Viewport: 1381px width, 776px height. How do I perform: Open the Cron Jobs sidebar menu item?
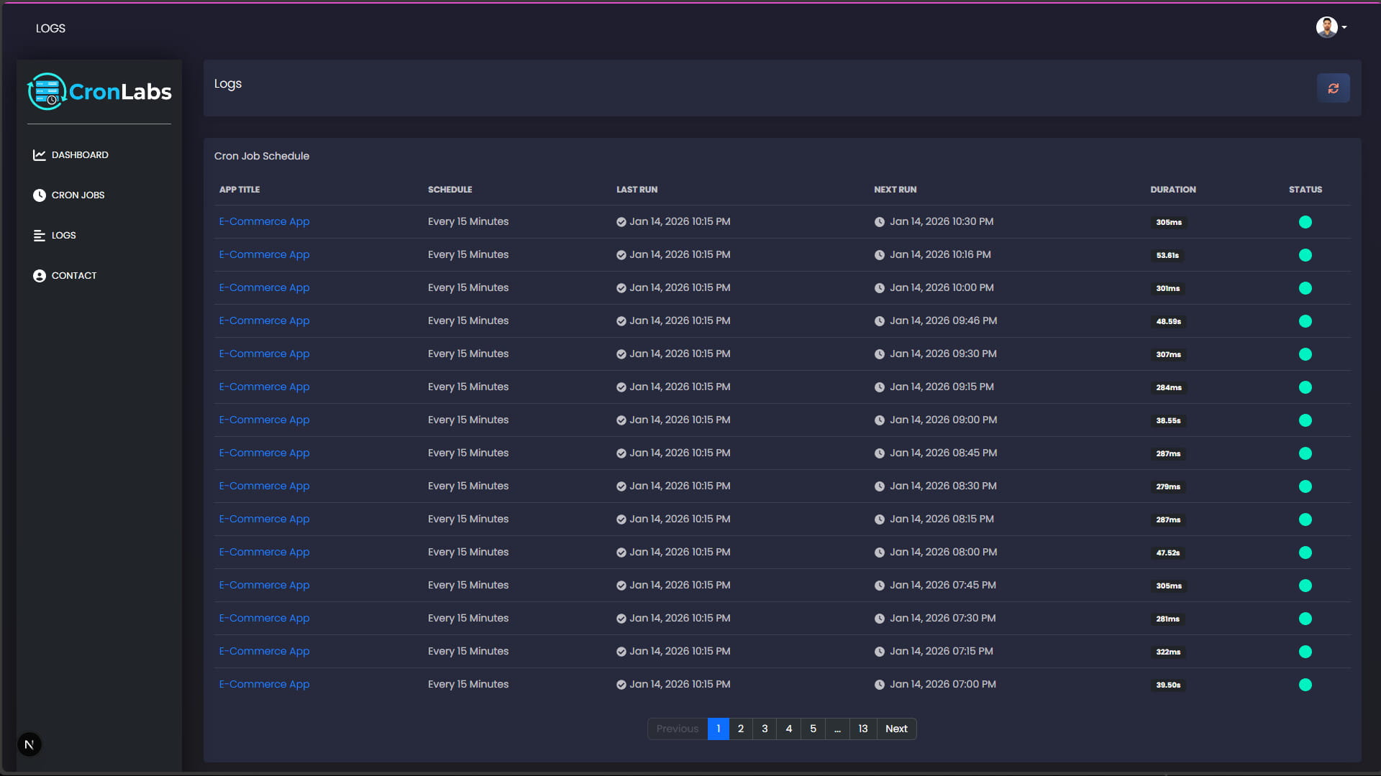pyautogui.click(x=78, y=195)
